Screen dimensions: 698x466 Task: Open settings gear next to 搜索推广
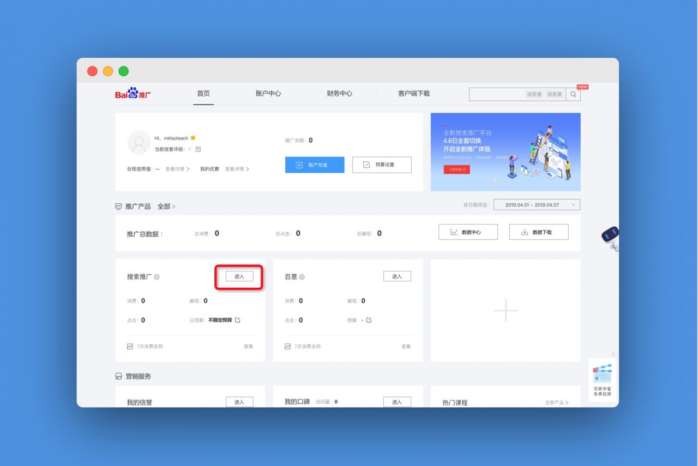(157, 277)
